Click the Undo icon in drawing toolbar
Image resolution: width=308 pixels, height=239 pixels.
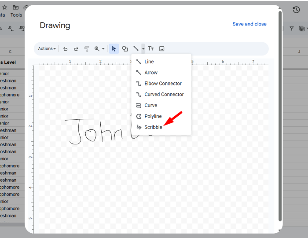66,49
